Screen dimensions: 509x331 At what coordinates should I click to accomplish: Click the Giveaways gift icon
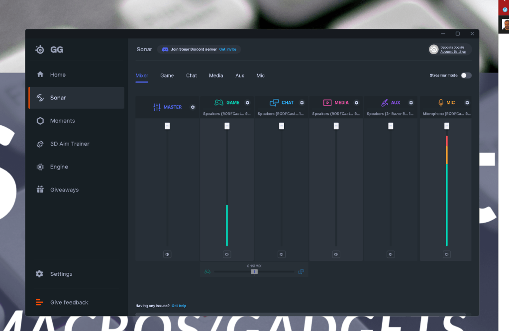(40, 189)
